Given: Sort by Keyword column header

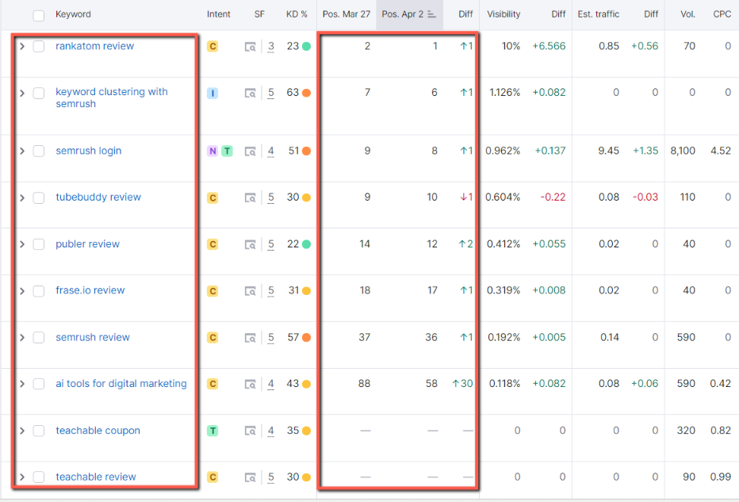Looking at the screenshot, I should click(x=73, y=14).
